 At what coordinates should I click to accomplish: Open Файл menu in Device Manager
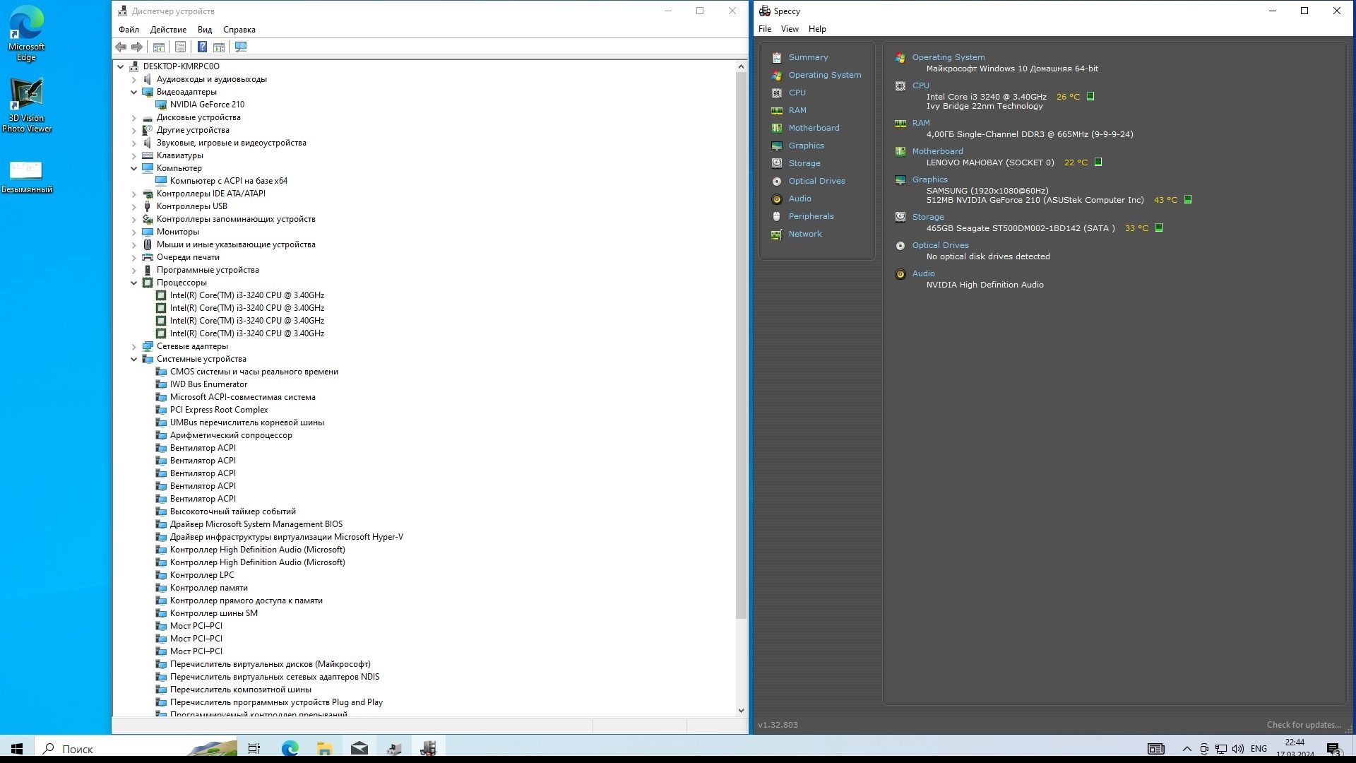(x=129, y=30)
